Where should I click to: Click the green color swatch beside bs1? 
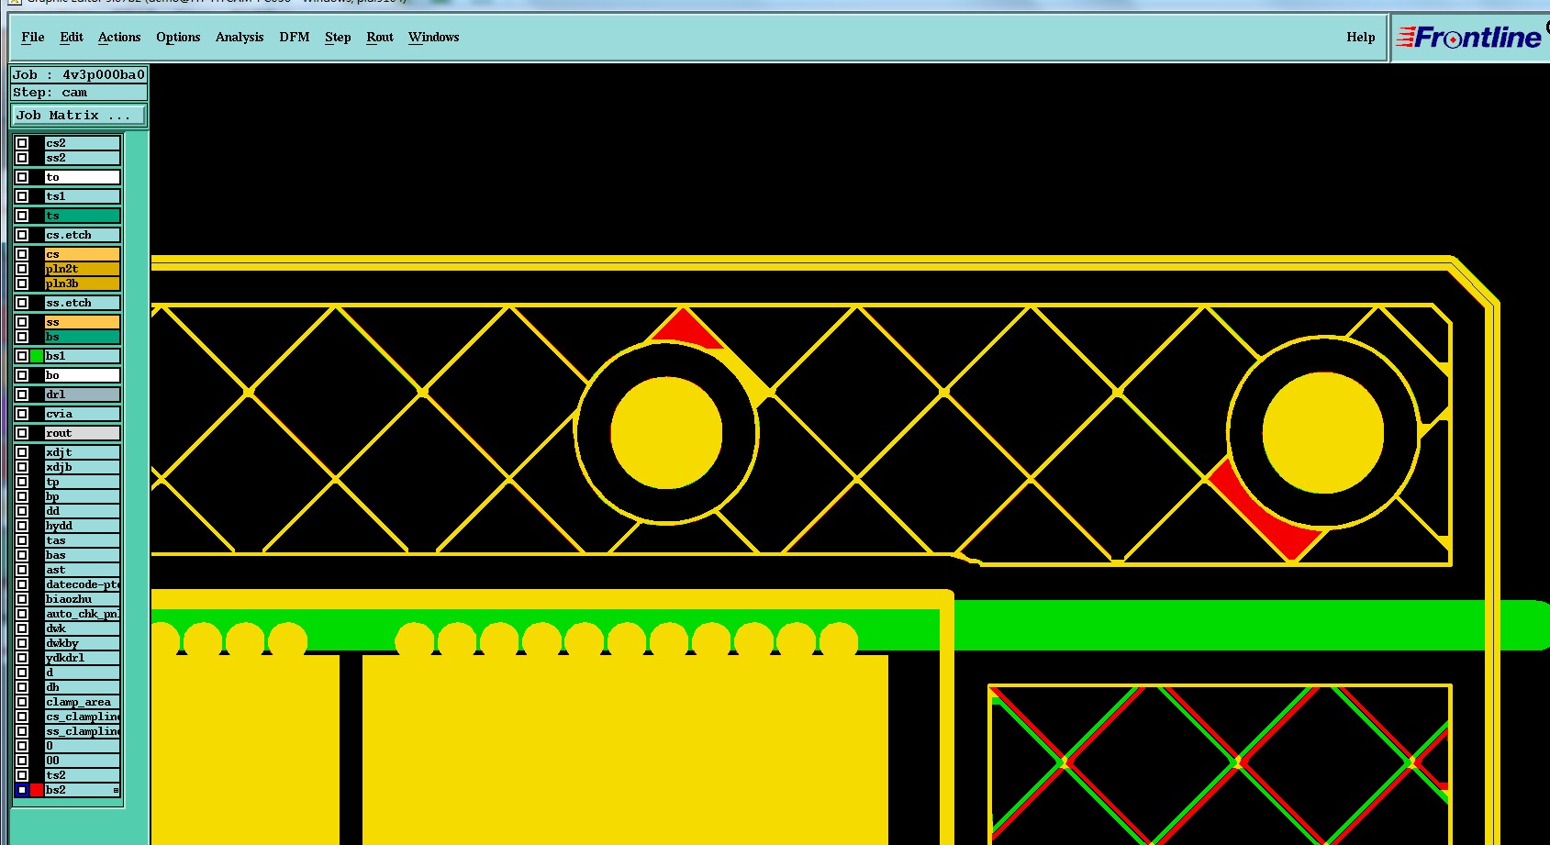(37, 356)
